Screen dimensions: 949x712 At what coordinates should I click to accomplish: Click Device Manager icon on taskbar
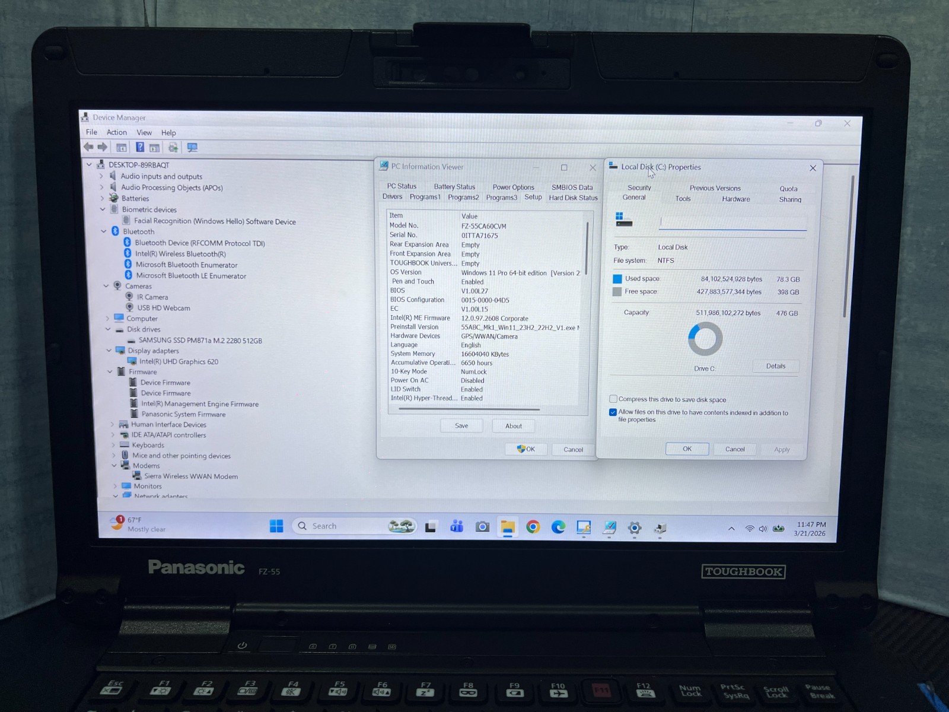(x=660, y=527)
